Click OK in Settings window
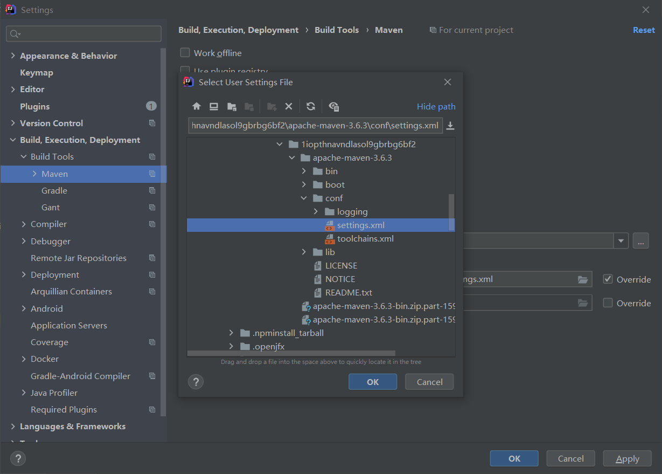The width and height of the screenshot is (662, 474). (514, 458)
